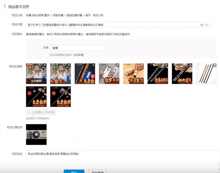Select the 免费教 flute box thumbnail
Viewport: 220px width, 173px height.
85,74
